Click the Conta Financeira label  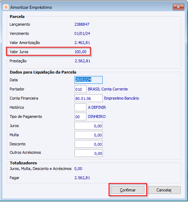point(24,98)
